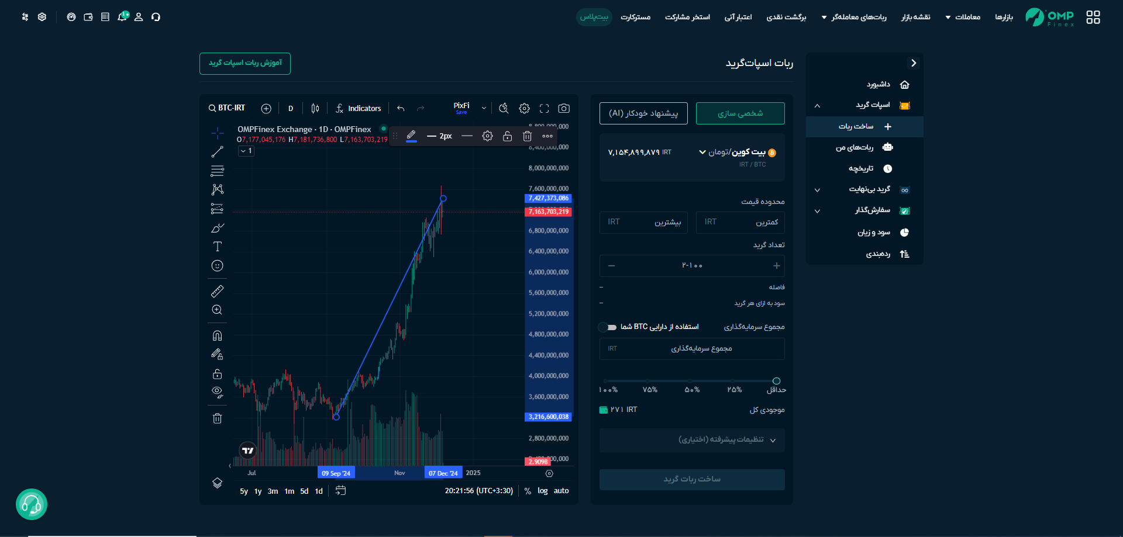Toggle the auto scale
Viewport: 1123px width, 537px height.
[x=561, y=491]
